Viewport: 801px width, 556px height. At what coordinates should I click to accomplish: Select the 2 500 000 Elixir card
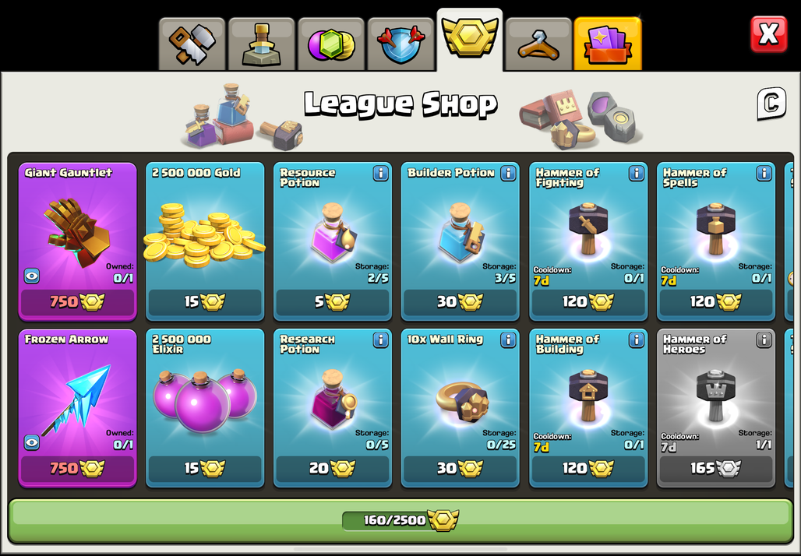point(205,409)
